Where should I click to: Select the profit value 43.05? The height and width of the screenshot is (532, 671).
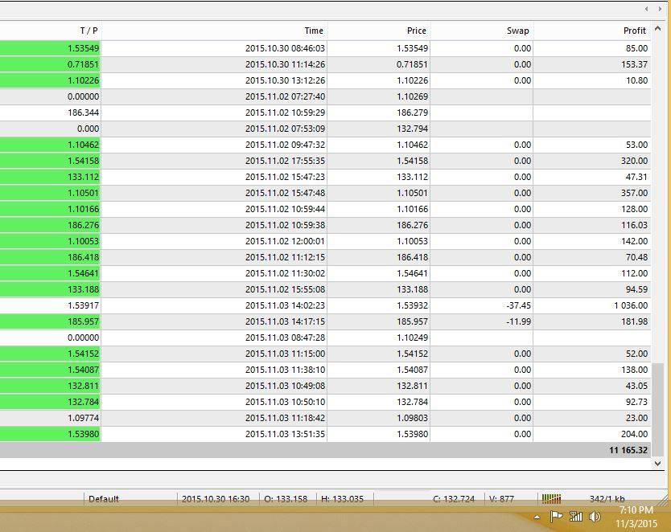pyautogui.click(x=636, y=386)
